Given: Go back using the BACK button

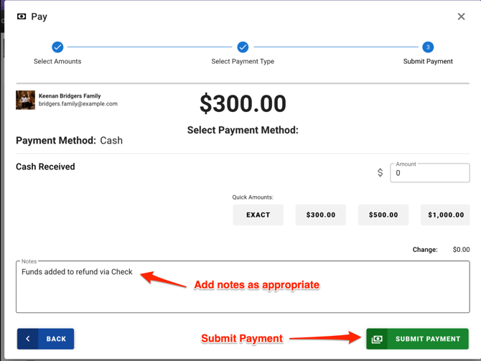Looking at the screenshot, I should click(x=45, y=339).
